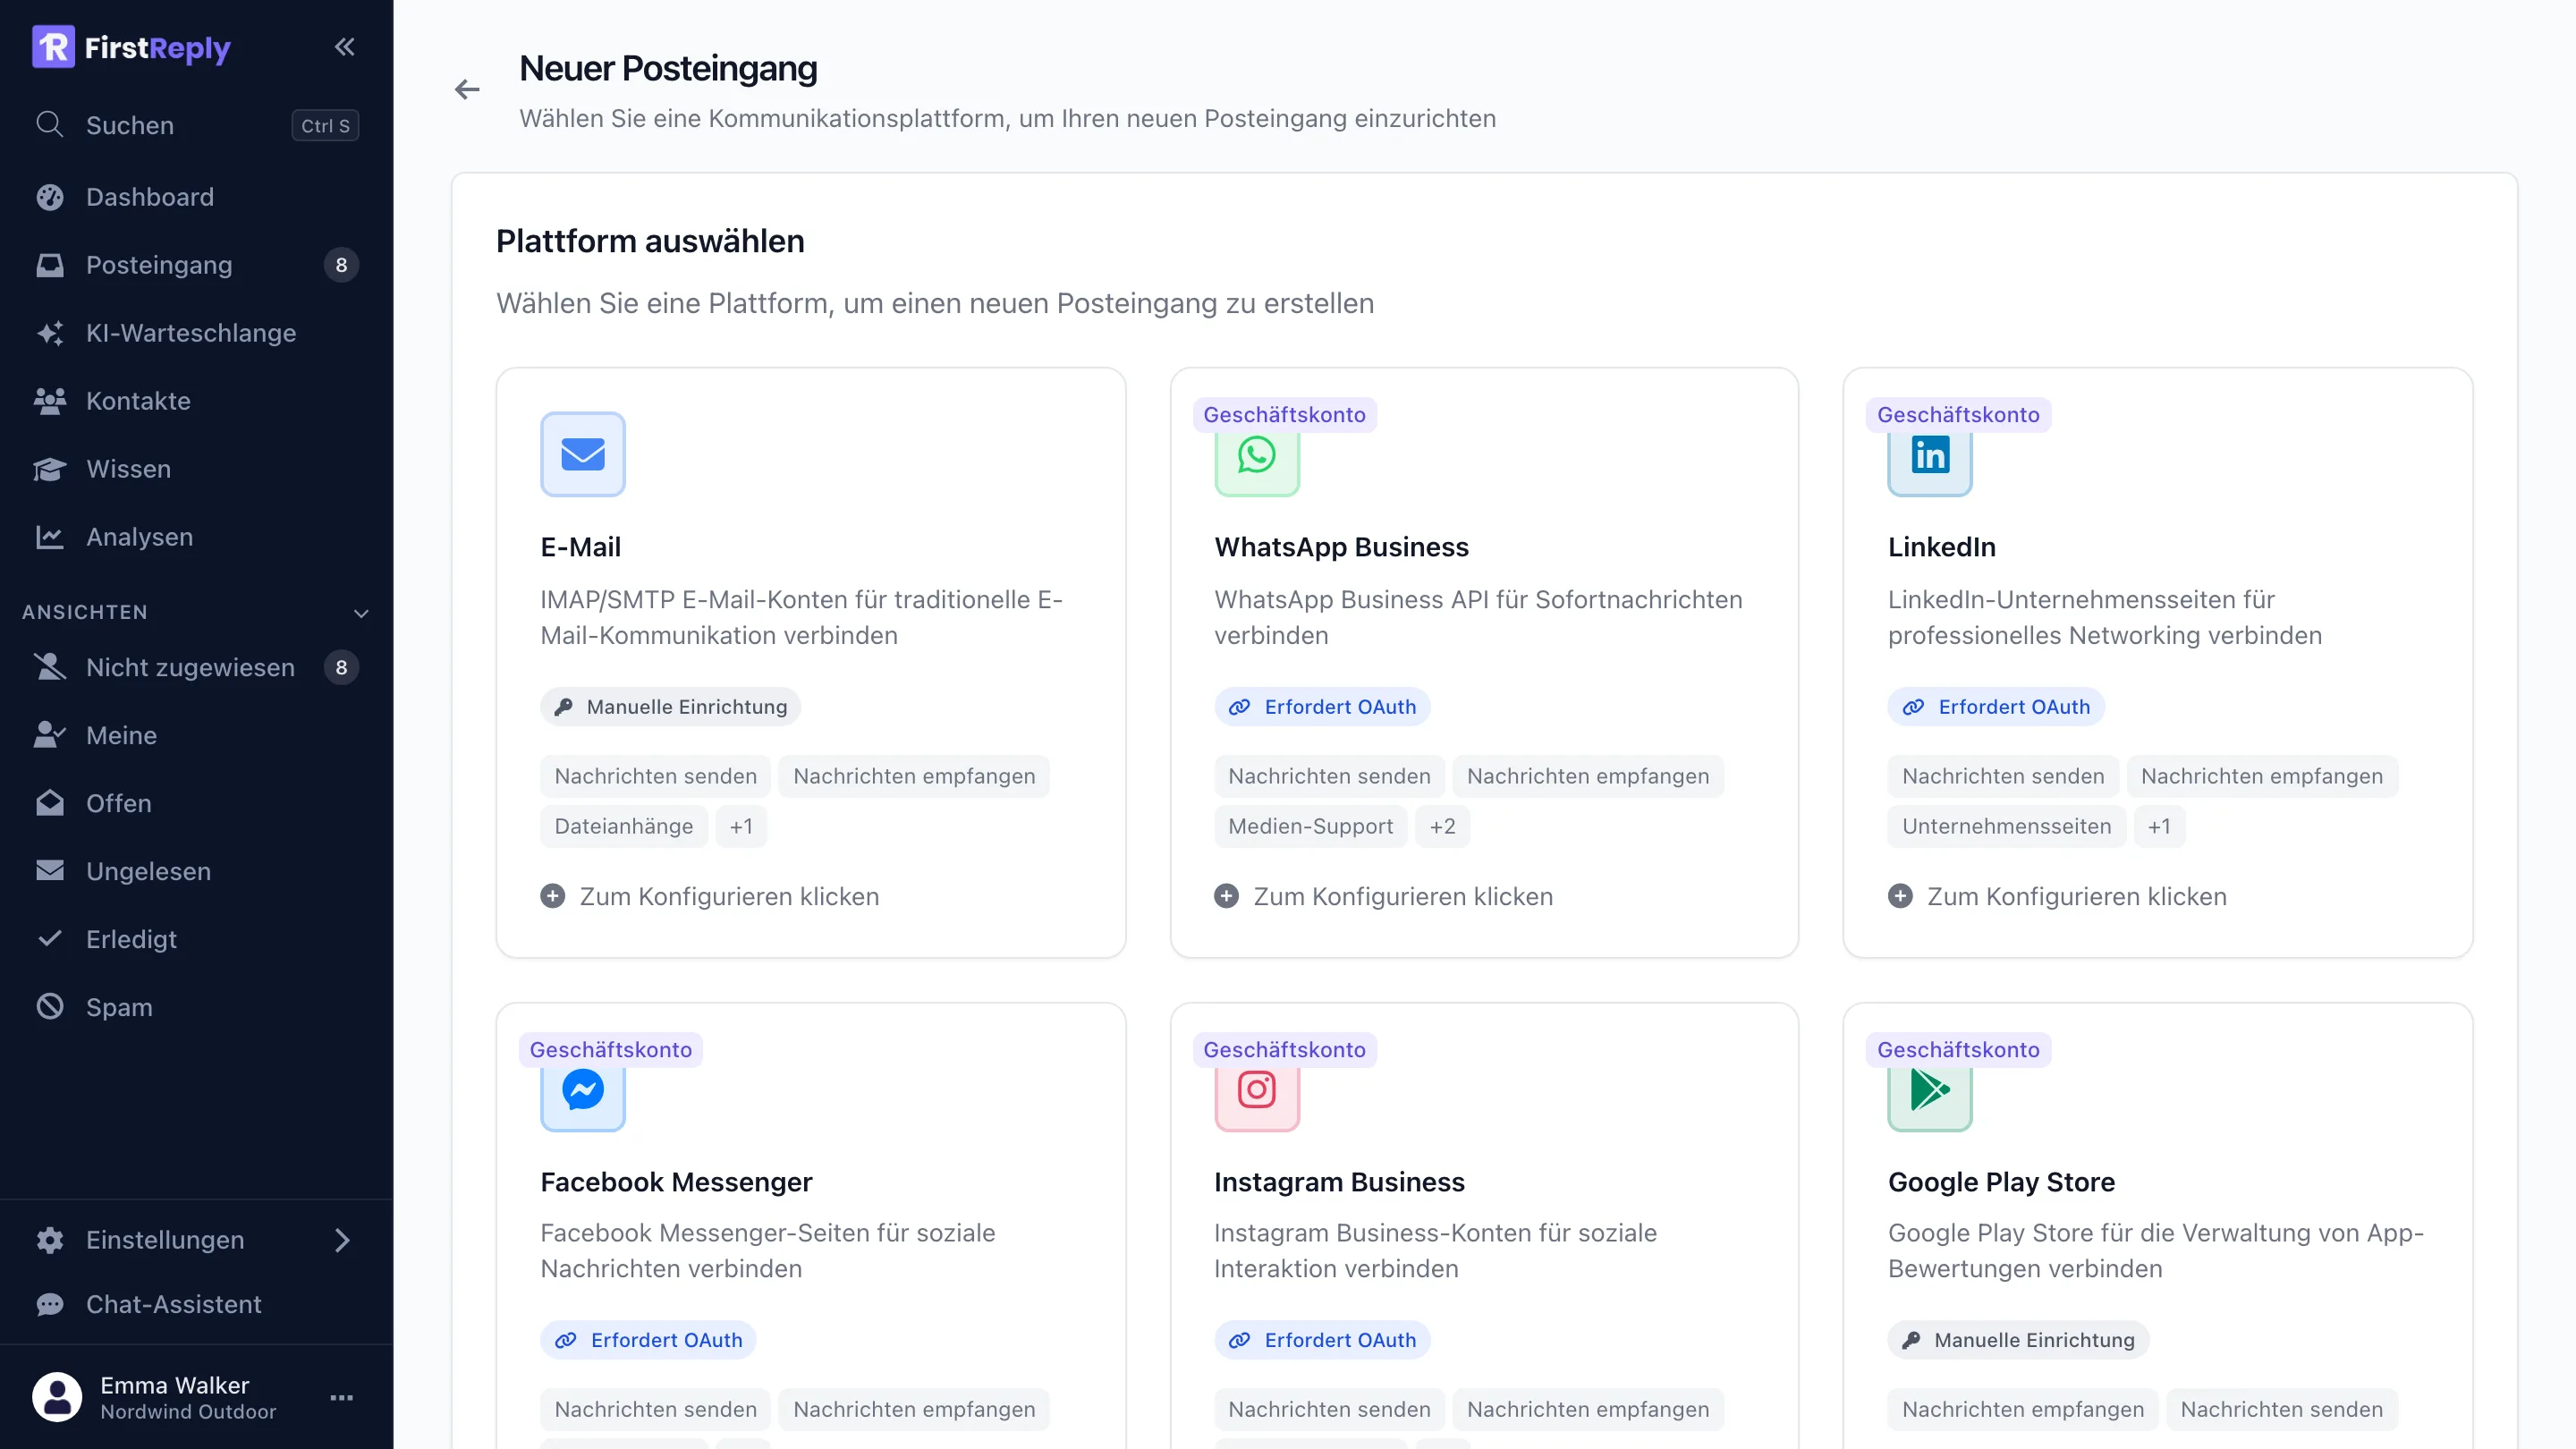Click the Suchen search field
Image resolution: width=2576 pixels, height=1449 pixels.
196,125
